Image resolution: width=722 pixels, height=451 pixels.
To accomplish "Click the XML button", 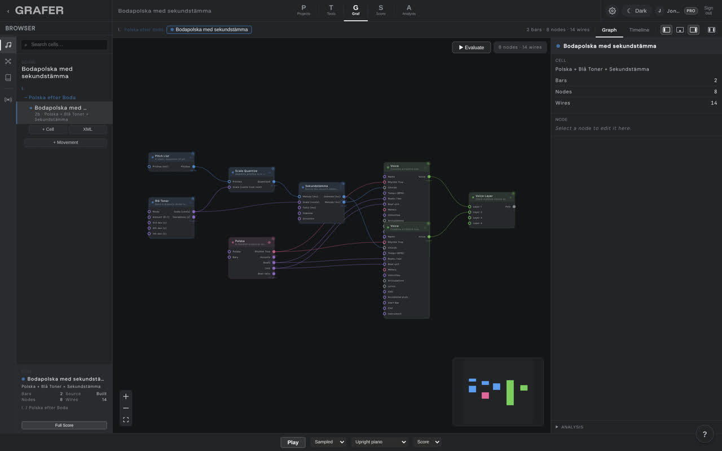I will [87, 129].
